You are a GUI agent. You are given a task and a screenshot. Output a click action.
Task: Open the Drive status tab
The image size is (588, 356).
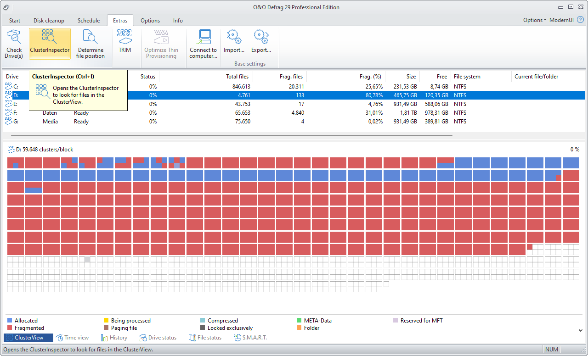coord(158,338)
